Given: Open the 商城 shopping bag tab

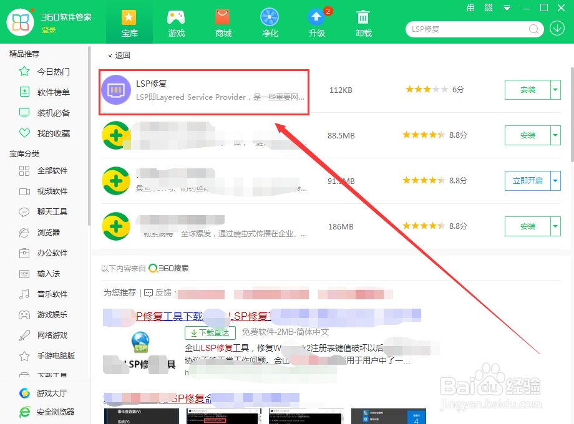Looking at the screenshot, I should [223, 24].
